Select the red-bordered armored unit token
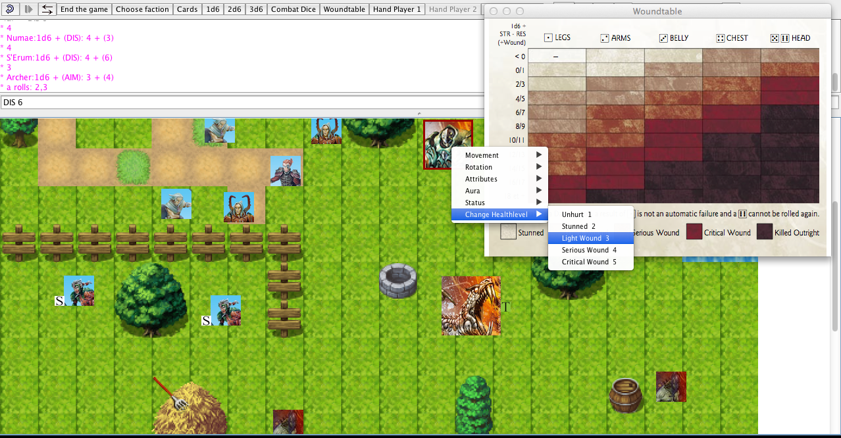The height and width of the screenshot is (438, 841). tap(447, 144)
